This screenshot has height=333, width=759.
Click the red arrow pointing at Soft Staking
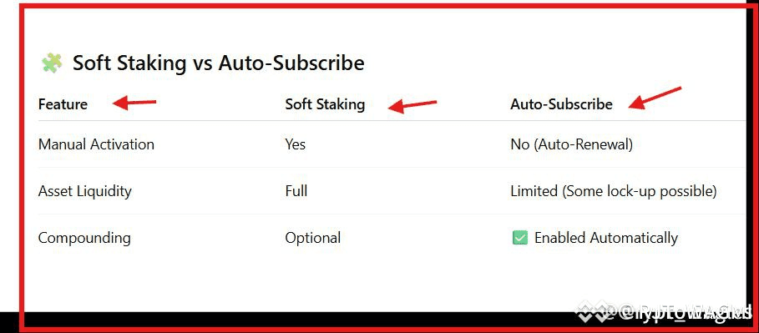coord(412,105)
